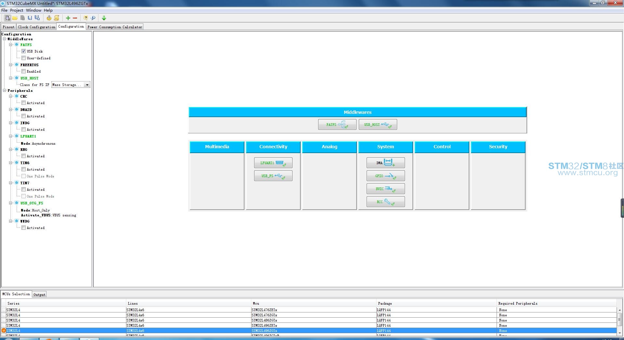This screenshot has height=340, width=624.
Task: Collapse the Peripherals tree node
Action: coord(5,91)
